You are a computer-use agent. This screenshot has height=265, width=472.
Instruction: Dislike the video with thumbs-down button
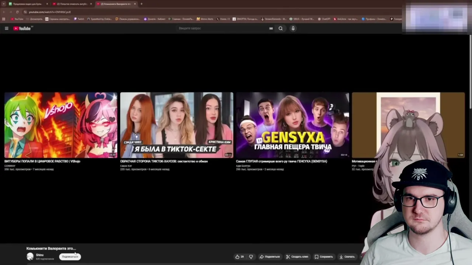tap(251, 257)
